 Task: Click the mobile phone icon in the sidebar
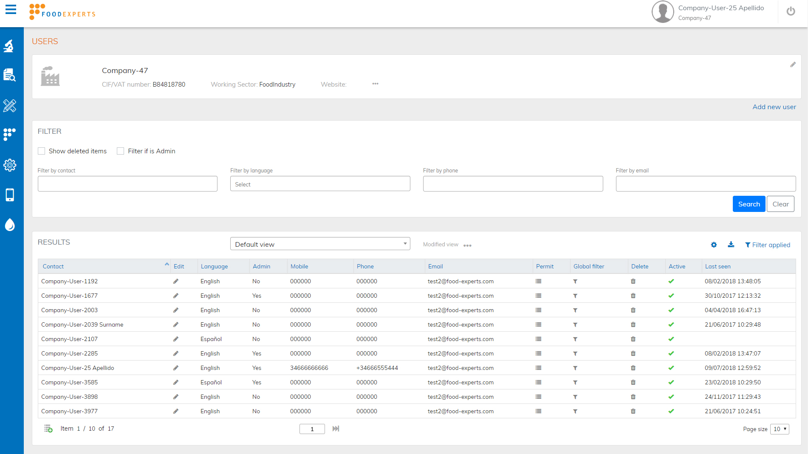coord(9,195)
